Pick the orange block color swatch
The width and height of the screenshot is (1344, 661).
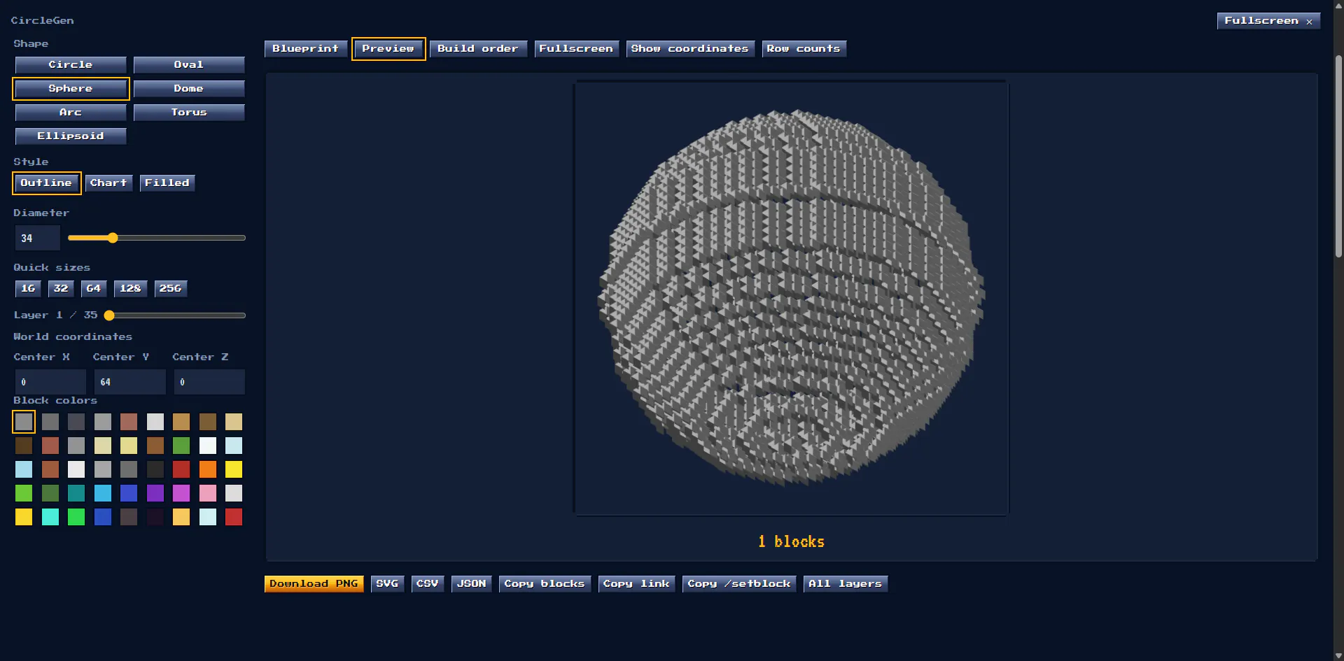coord(207,469)
